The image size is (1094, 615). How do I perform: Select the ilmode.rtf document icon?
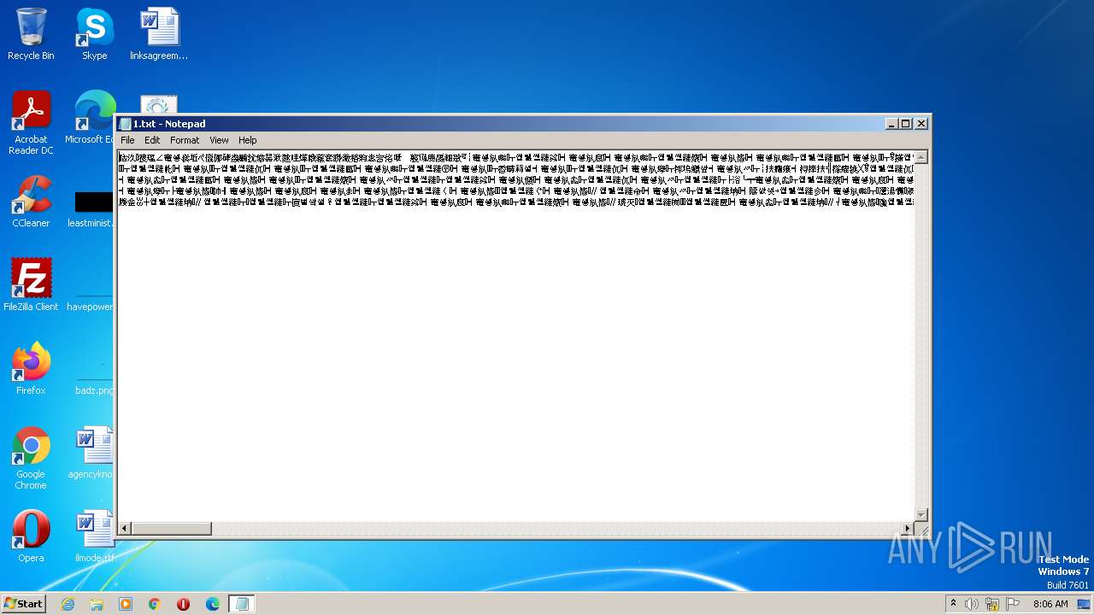click(x=94, y=536)
